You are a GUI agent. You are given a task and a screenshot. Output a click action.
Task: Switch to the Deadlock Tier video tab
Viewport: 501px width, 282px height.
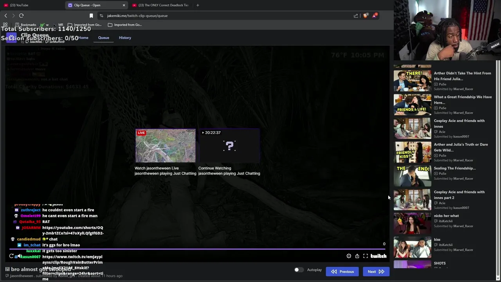click(160, 5)
